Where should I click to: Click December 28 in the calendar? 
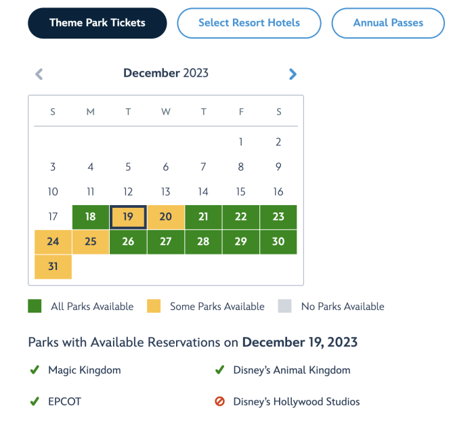(203, 242)
